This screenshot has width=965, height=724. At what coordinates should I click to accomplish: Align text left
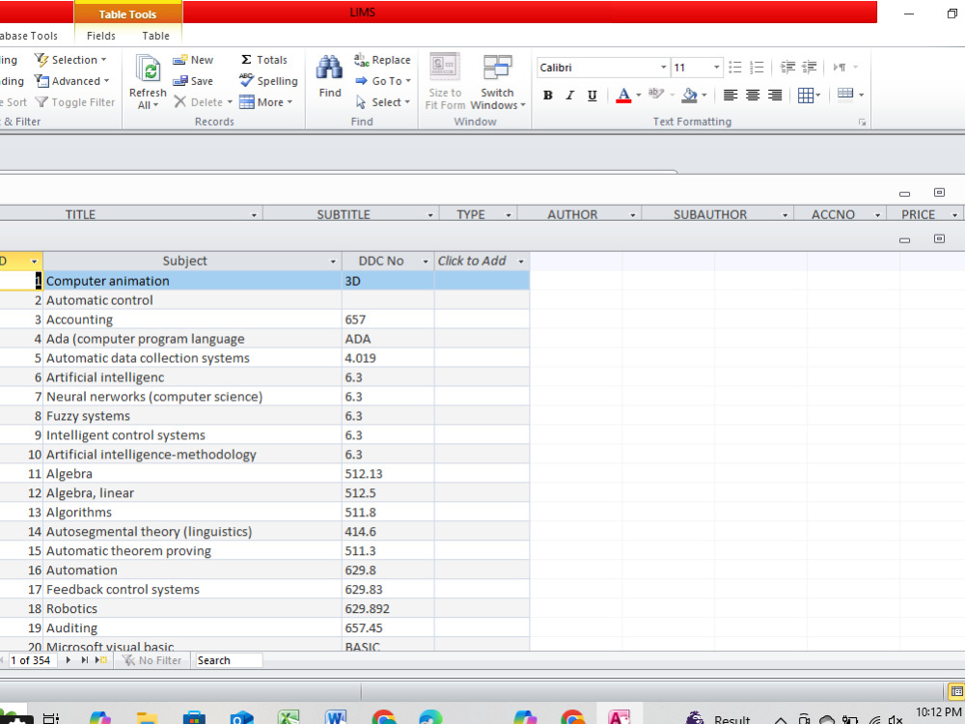[731, 96]
